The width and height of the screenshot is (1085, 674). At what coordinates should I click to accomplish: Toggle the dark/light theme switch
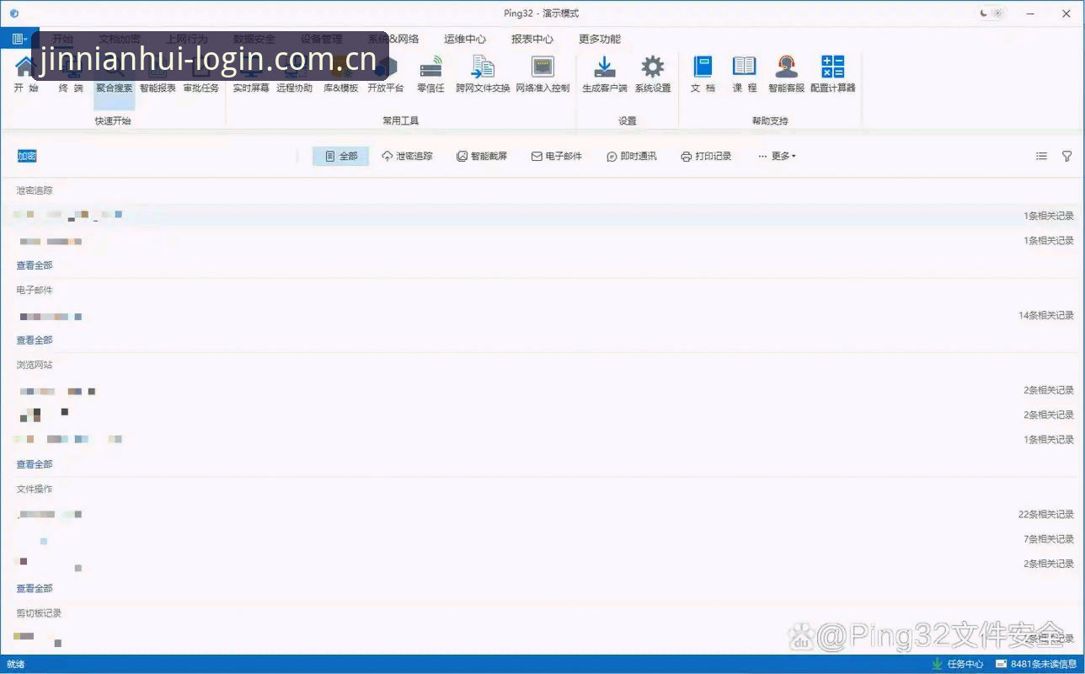pos(991,13)
